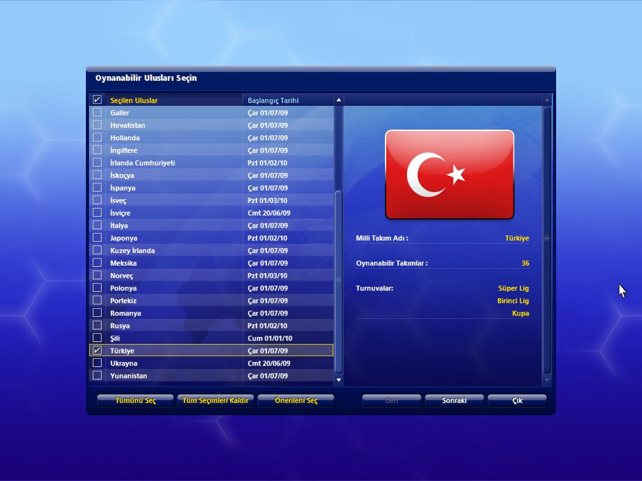Check the İspanya checkbox
642x481 pixels.
97,188
